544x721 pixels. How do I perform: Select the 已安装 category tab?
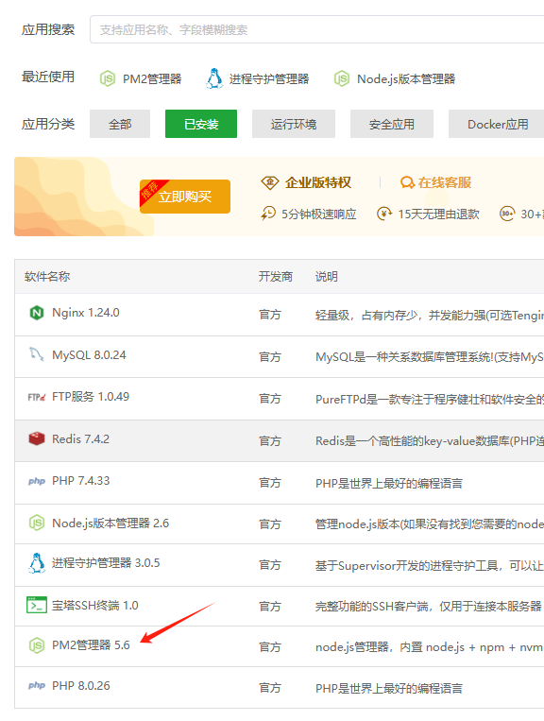(x=201, y=124)
